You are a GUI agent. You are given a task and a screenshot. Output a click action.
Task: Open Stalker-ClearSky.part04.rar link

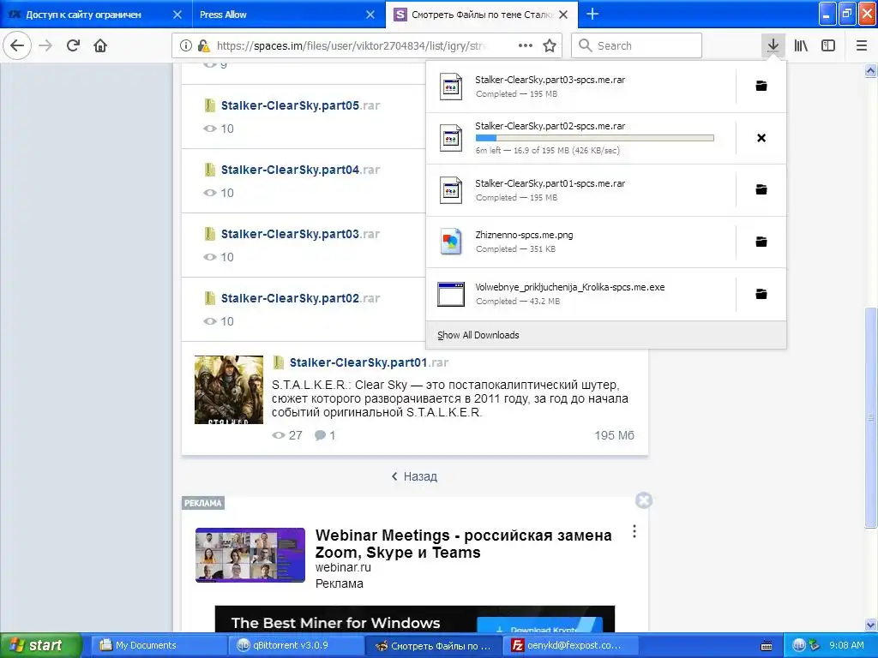pyautogui.click(x=301, y=170)
